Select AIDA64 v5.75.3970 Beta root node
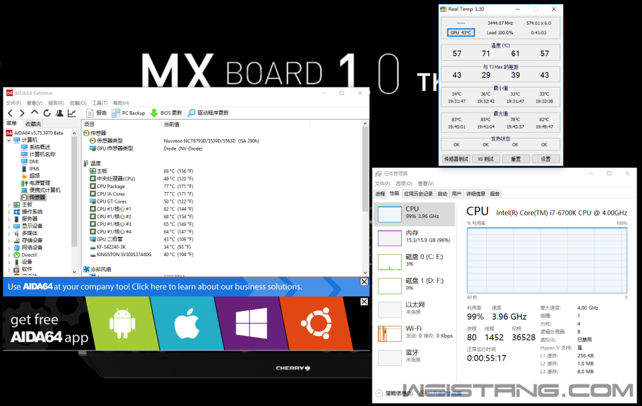Image resolution: width=642 pixels, height=406 pixels. [x=35, y=132]
